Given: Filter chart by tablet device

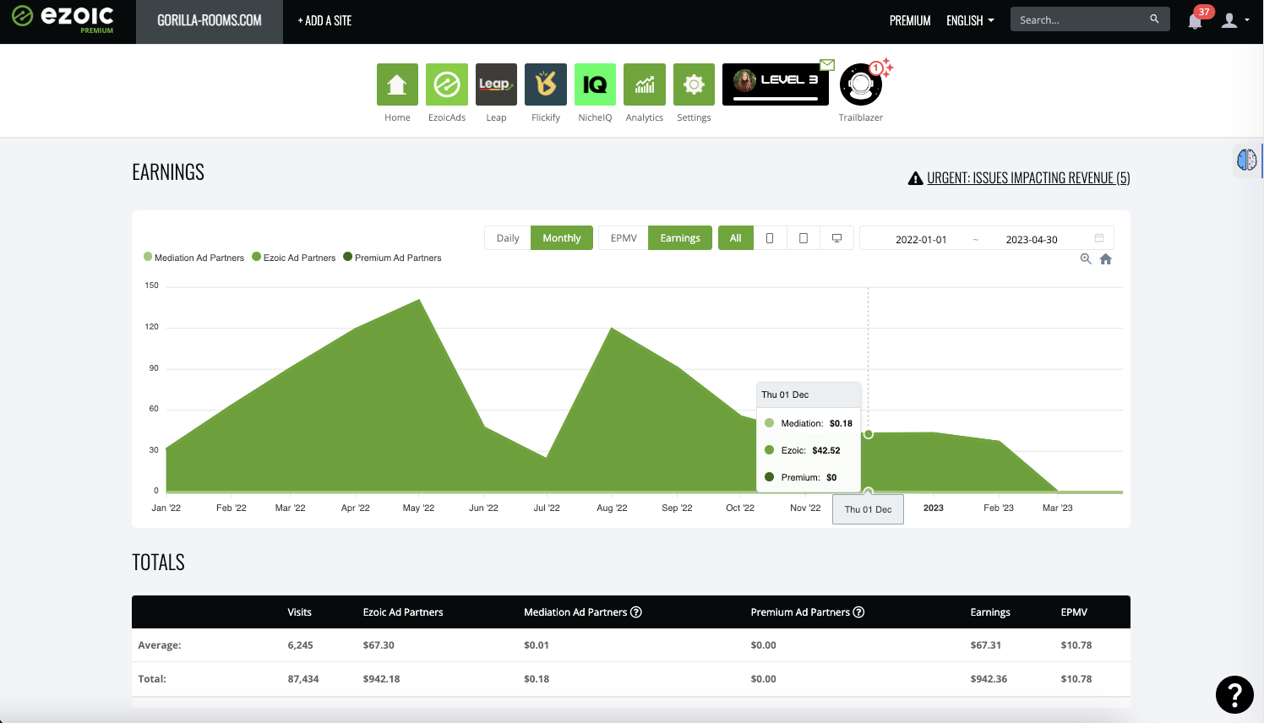Looking at the screenshot, I should (x=804, y=238).
